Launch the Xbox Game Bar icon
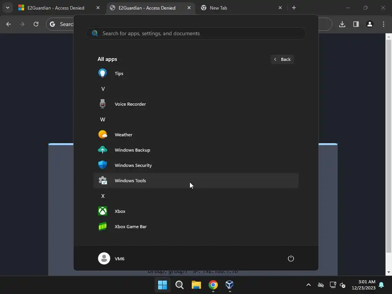This screenshot has width=392, height=294. 103,226
